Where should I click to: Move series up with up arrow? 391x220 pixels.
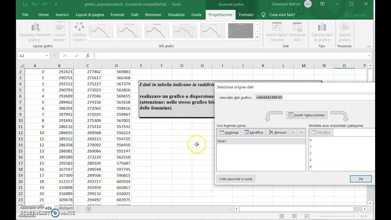tap(293, 132)
